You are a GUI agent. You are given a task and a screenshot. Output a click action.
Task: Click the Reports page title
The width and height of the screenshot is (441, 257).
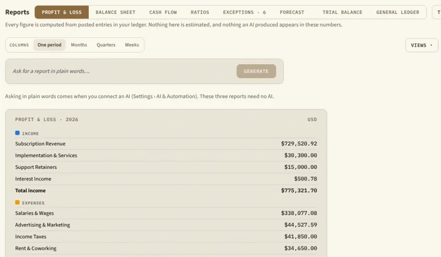point(17,12)
